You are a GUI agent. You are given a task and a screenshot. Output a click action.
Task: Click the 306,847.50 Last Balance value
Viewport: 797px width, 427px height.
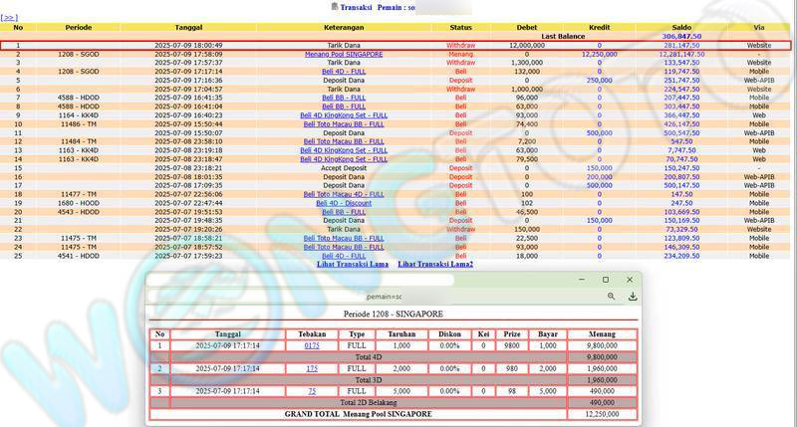pos(681,36)
